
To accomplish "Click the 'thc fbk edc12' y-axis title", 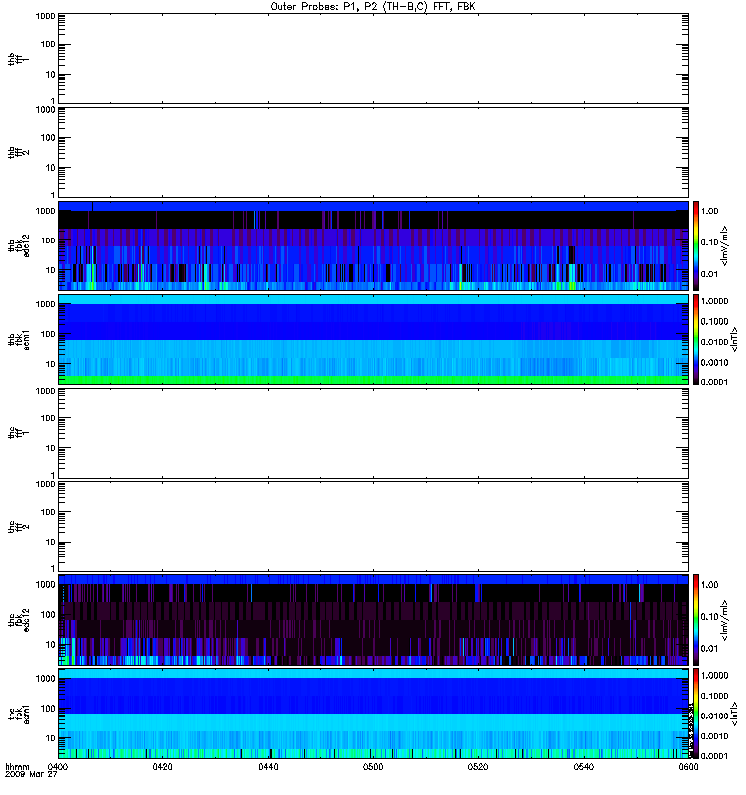I will 19,619.
